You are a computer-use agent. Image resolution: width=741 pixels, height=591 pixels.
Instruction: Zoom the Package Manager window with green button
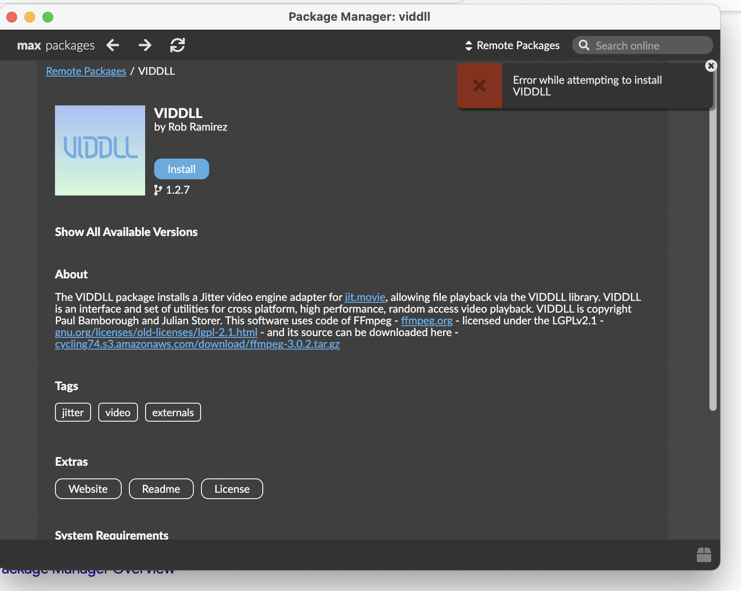48,17
